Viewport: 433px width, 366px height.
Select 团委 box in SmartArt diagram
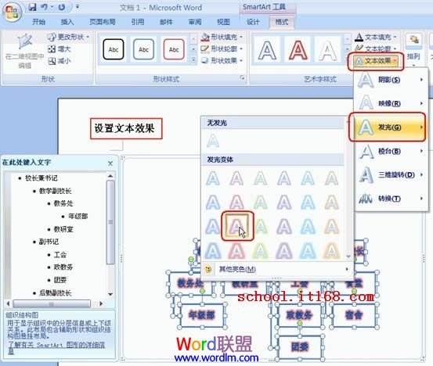300,347
